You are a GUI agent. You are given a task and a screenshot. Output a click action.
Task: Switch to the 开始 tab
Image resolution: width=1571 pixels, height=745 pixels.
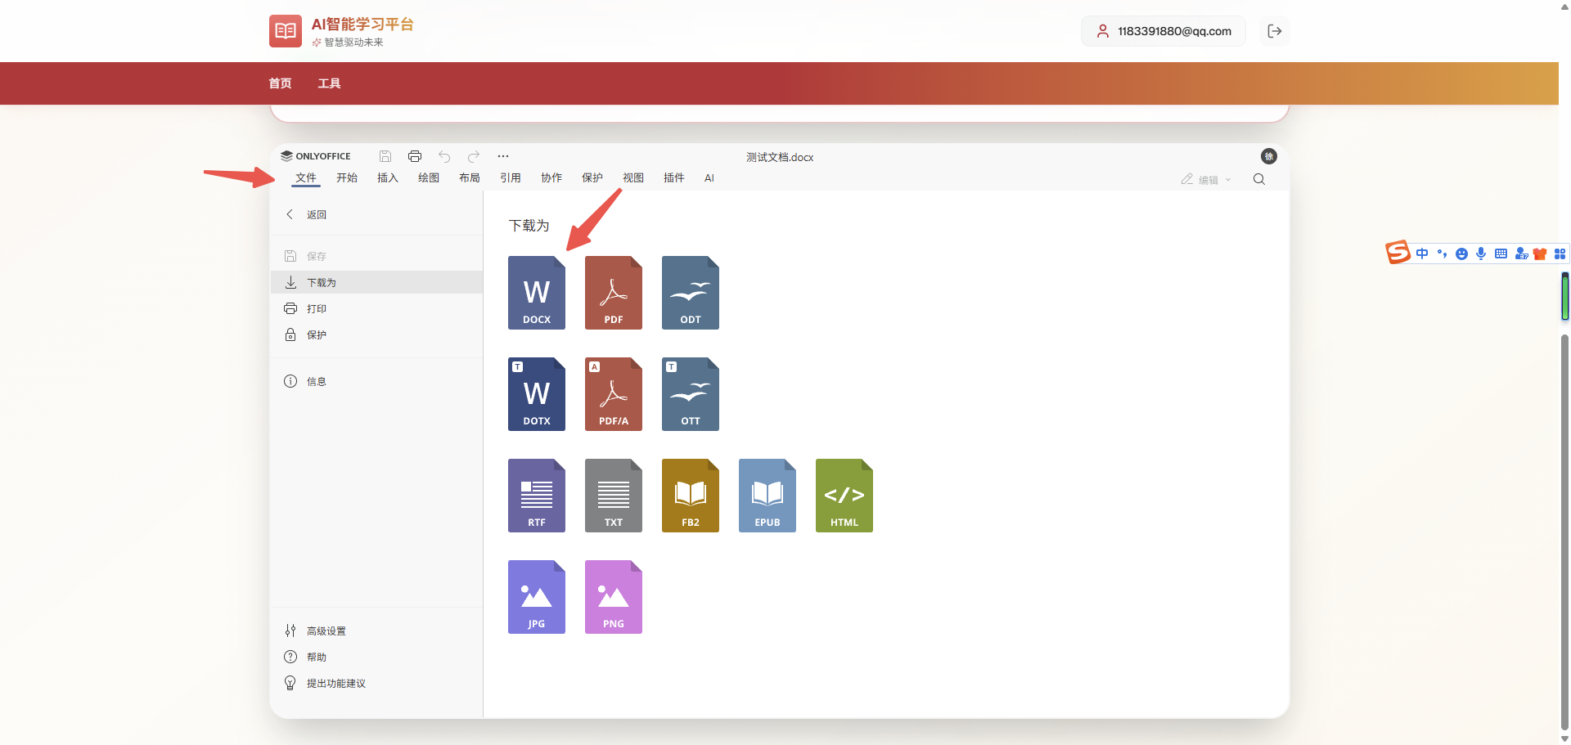point(347,178)
